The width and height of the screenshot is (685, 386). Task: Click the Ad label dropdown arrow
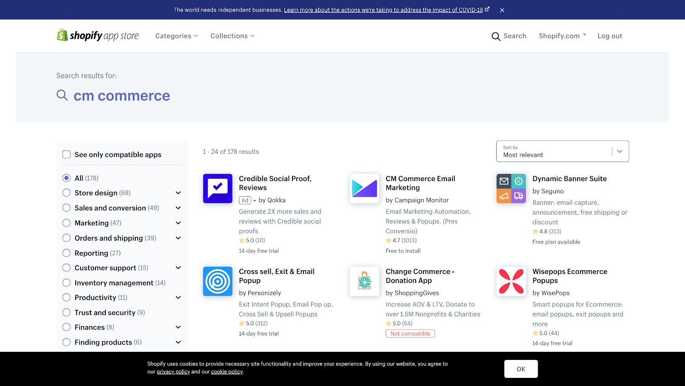[255, 200]
